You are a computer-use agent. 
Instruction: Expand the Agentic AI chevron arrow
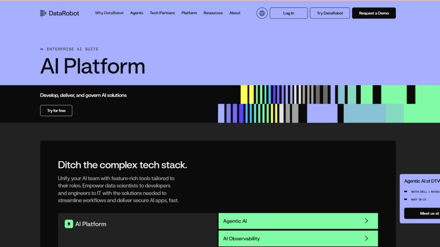[x=367, y=221]
